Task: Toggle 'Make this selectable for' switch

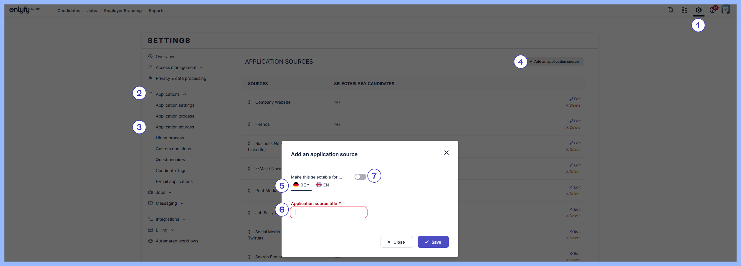Action: click(x=360, y=177)
